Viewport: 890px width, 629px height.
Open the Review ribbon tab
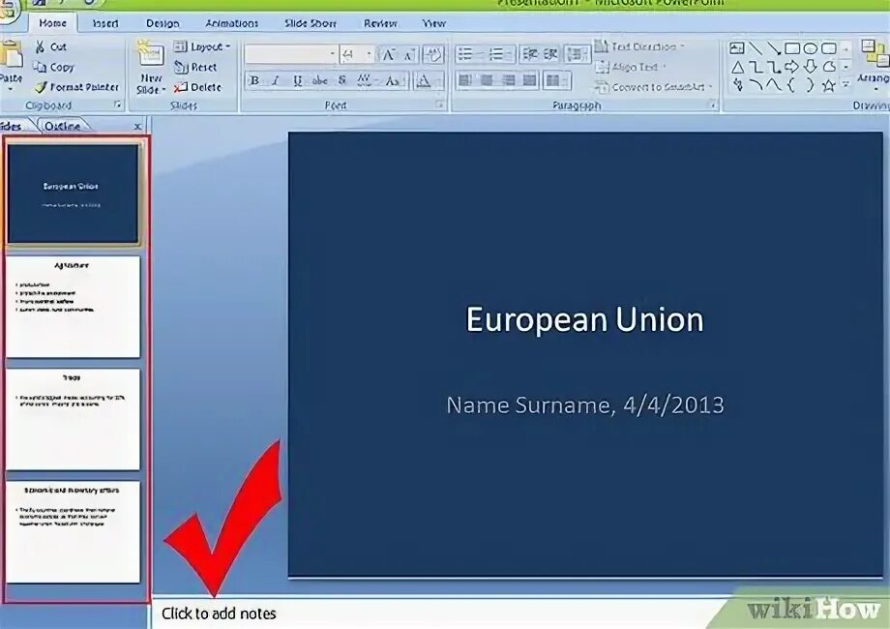(x=380, y=23)
